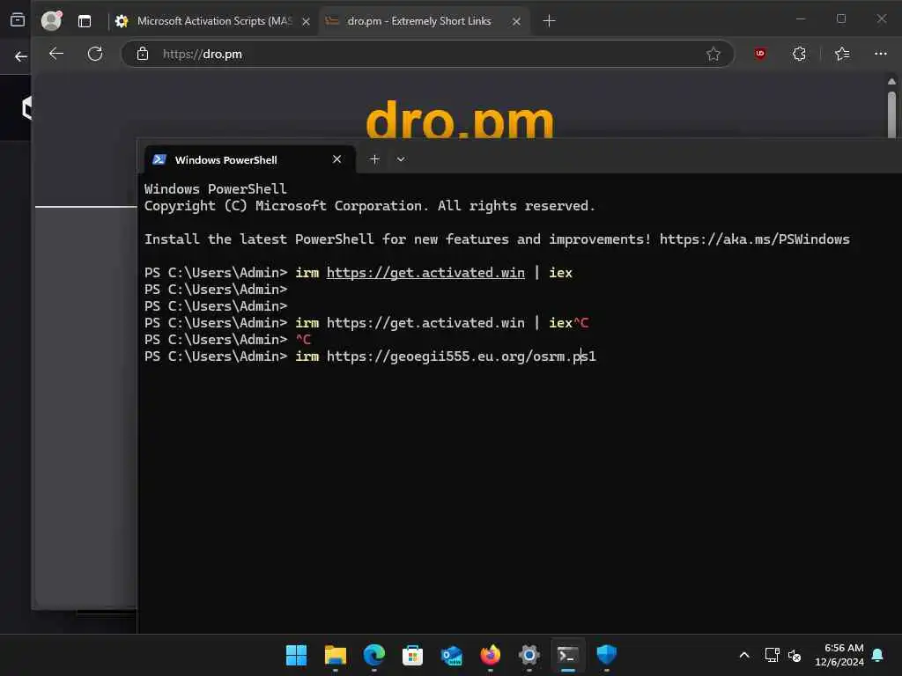This screenshot has width=902, height=676.
Task: Open muted volume tray icon
Action: coord(795,655)
